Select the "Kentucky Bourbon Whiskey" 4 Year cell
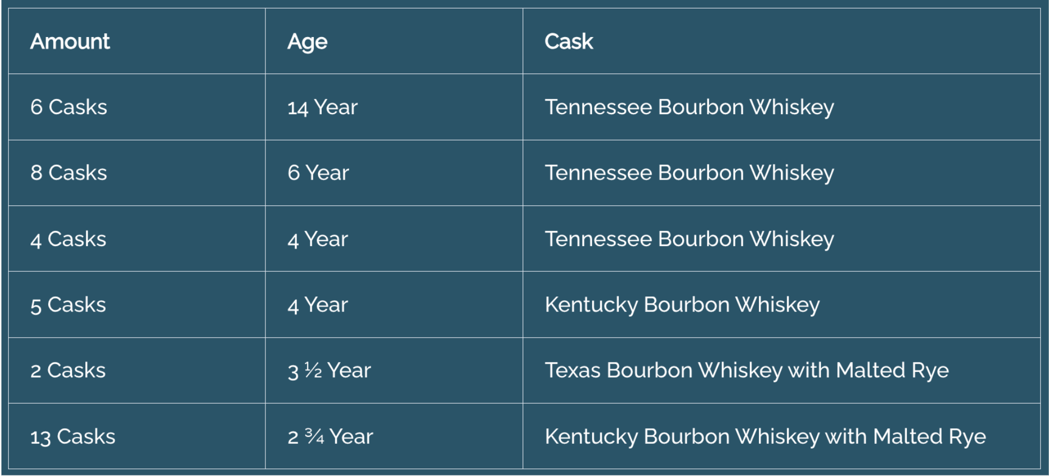Screen dimensions: 1049x476 (x=682, y=305)
